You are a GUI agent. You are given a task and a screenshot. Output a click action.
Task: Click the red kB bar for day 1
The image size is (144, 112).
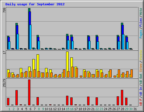point(8,102)
